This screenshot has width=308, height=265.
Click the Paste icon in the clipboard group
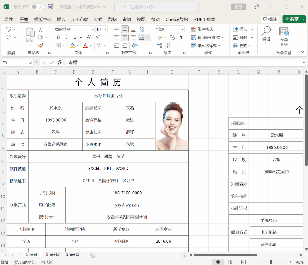(29, 32)
